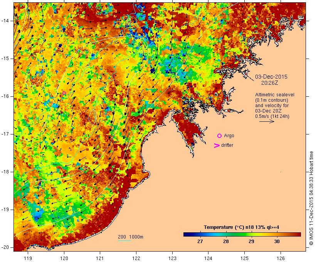Click the latitude axis label '-17'
Viewport: 316px width, 262px height.
[5, 134]
